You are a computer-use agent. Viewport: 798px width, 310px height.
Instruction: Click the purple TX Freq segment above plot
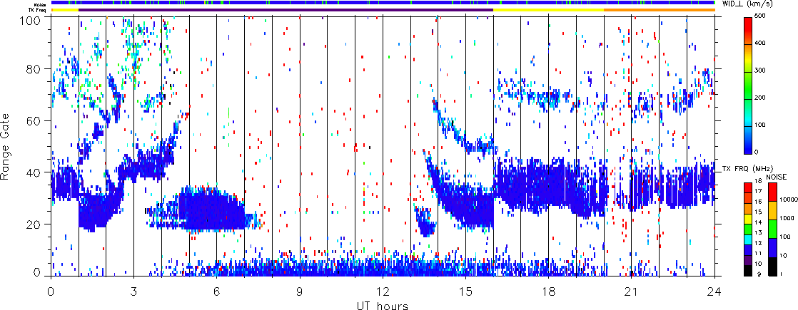[286, 10]
